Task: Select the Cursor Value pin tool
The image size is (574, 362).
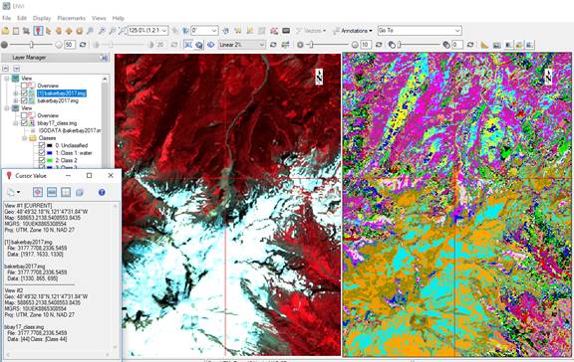Action: [x=38, y=31]
